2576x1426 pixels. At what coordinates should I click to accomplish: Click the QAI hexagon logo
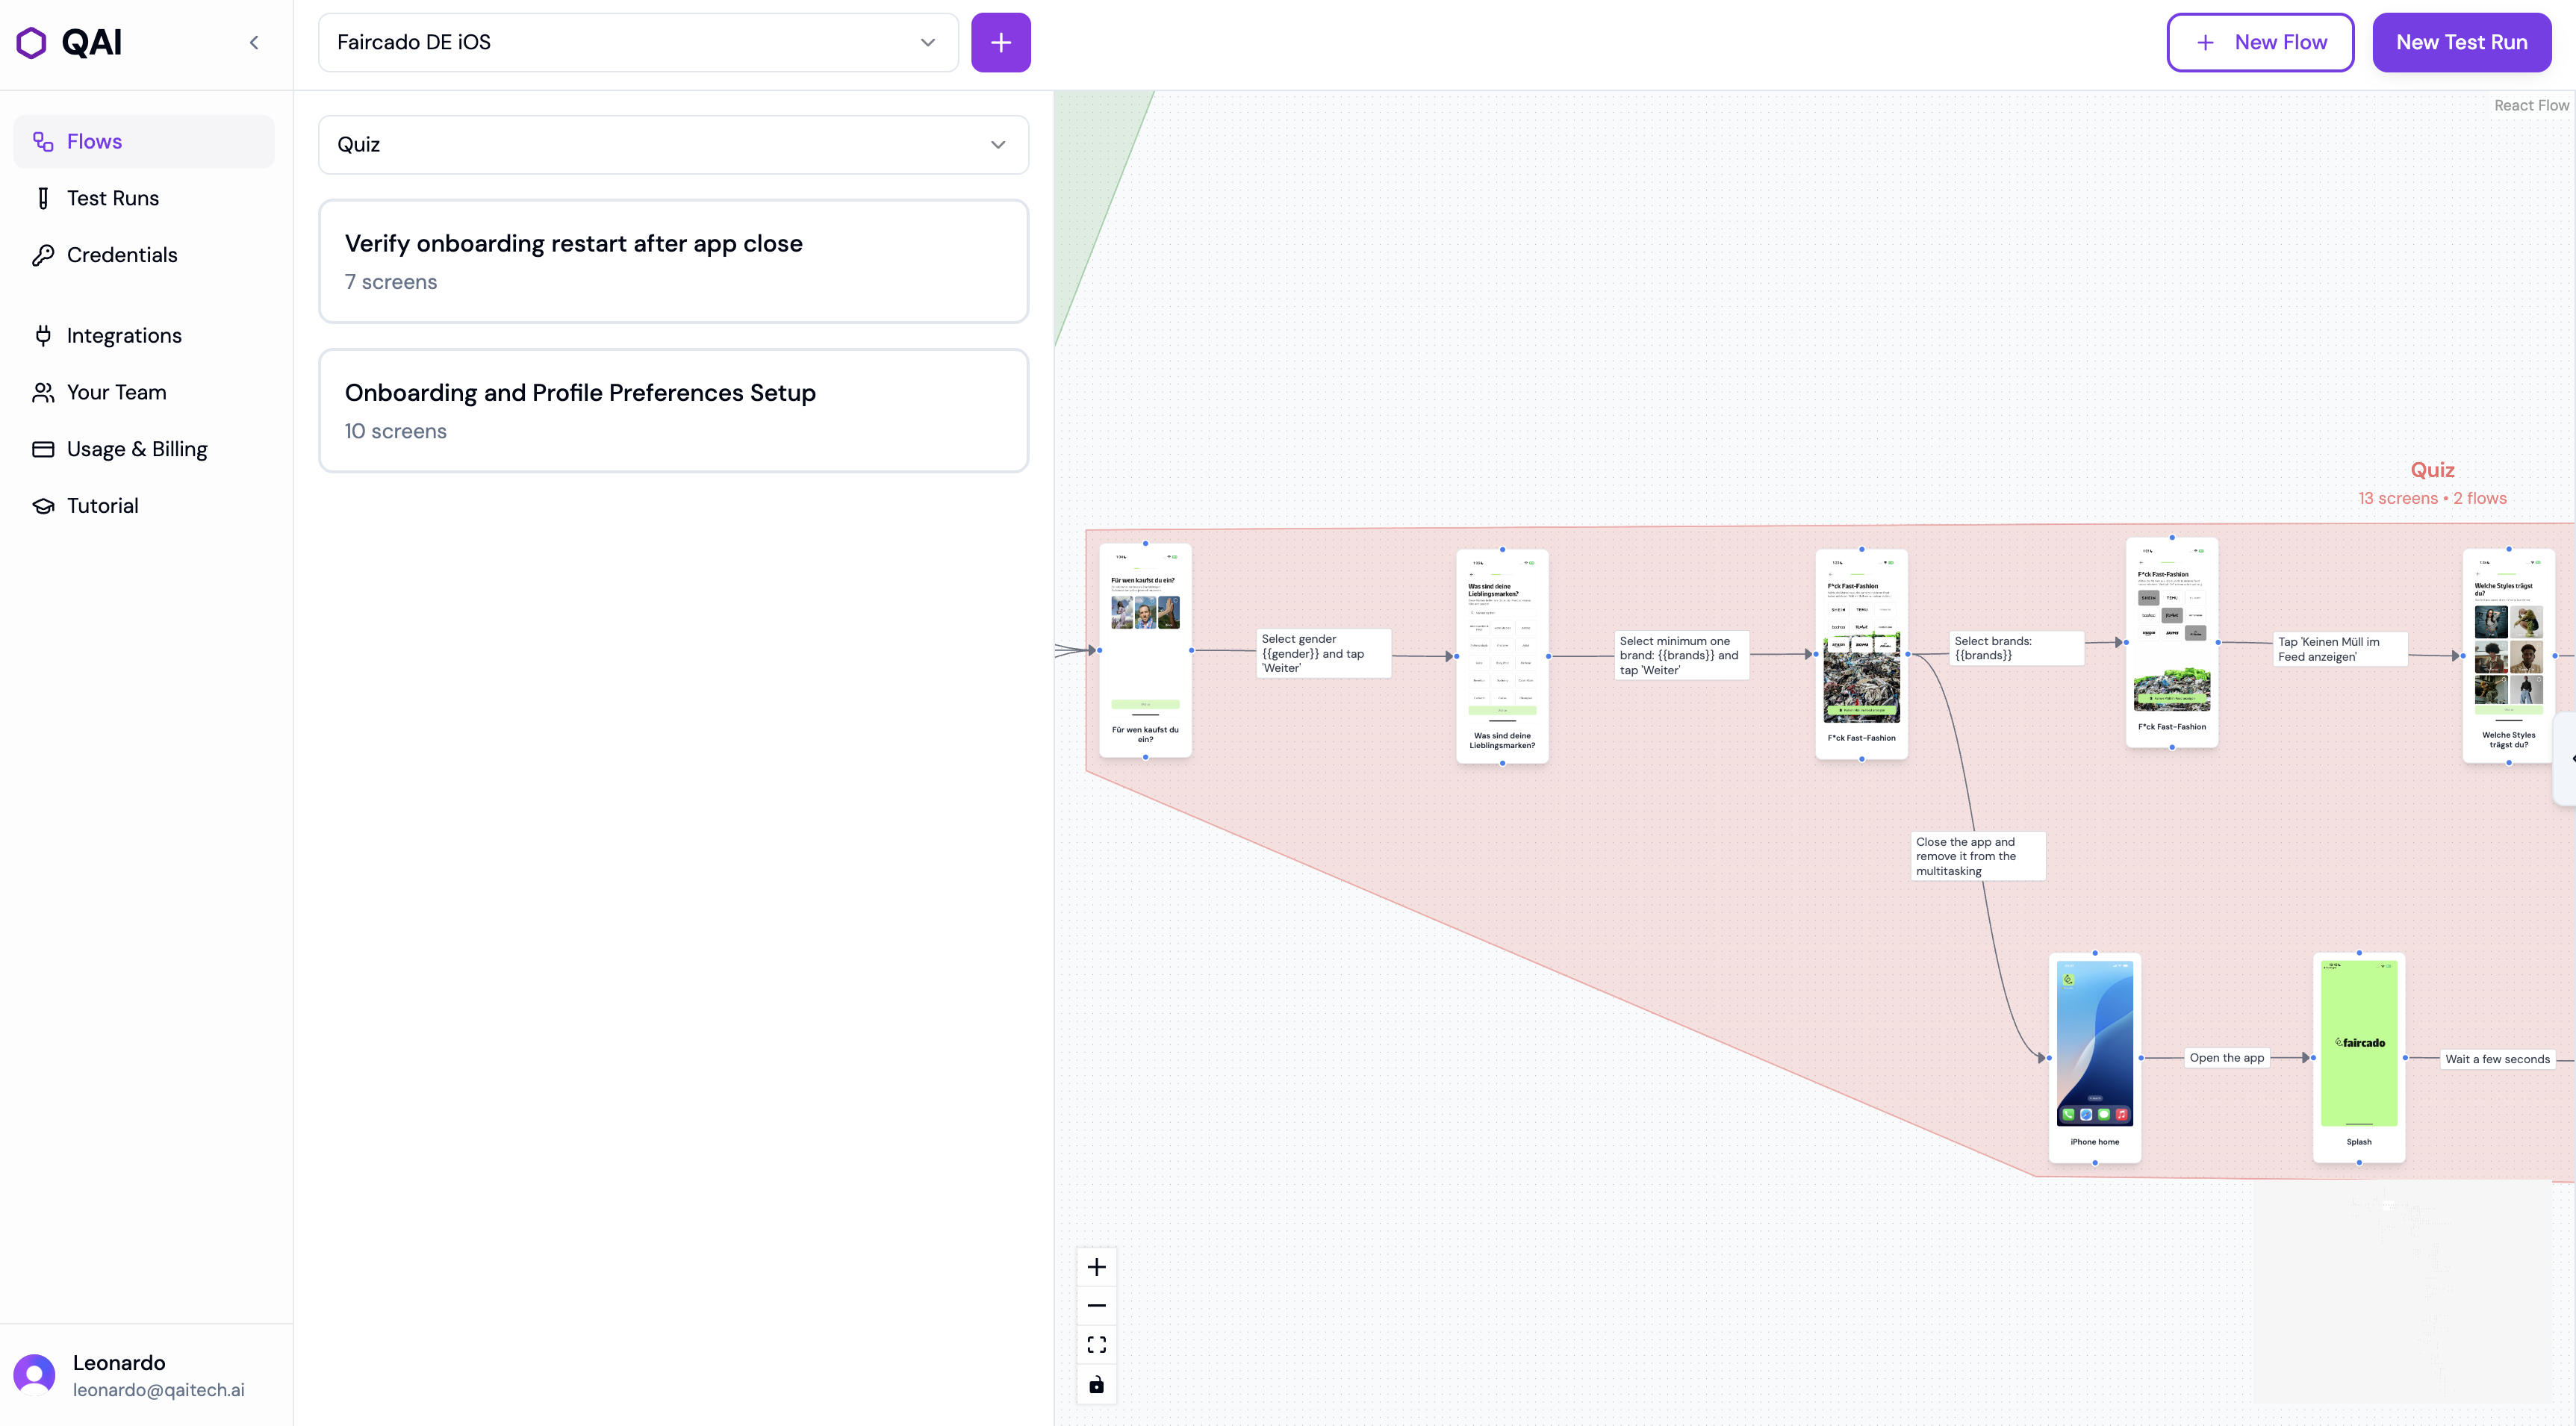tap(32, 42)
